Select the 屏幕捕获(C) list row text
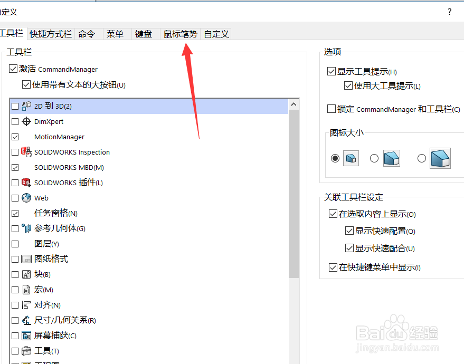This screenshot has height=364, width=464. pos(55,336)
